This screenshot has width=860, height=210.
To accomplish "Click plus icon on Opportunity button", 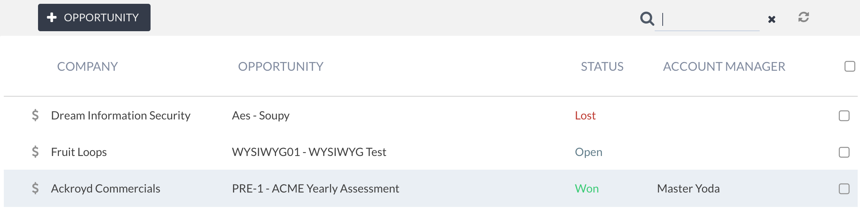I will coord(52,17).
